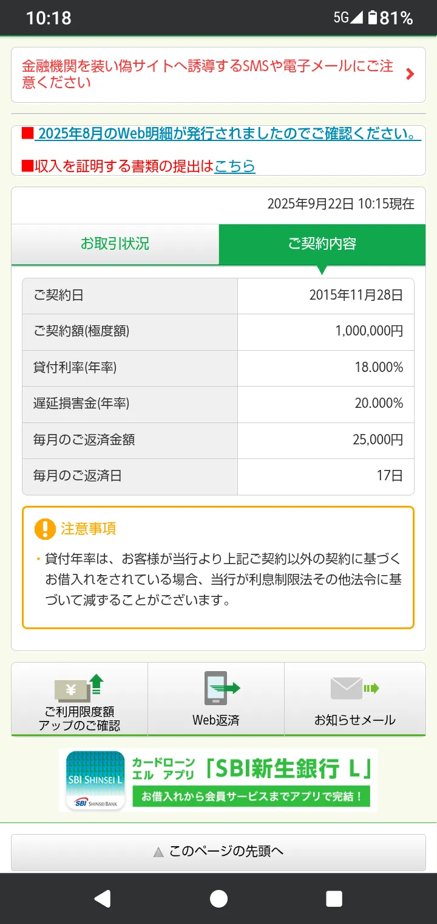Tap the battery indicator in status bar
The height and width of the screenshot is (924, 437).
click(373, 18)
